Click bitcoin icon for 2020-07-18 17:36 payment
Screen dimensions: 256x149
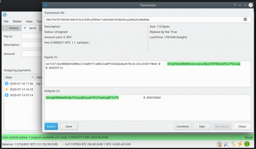7,84
